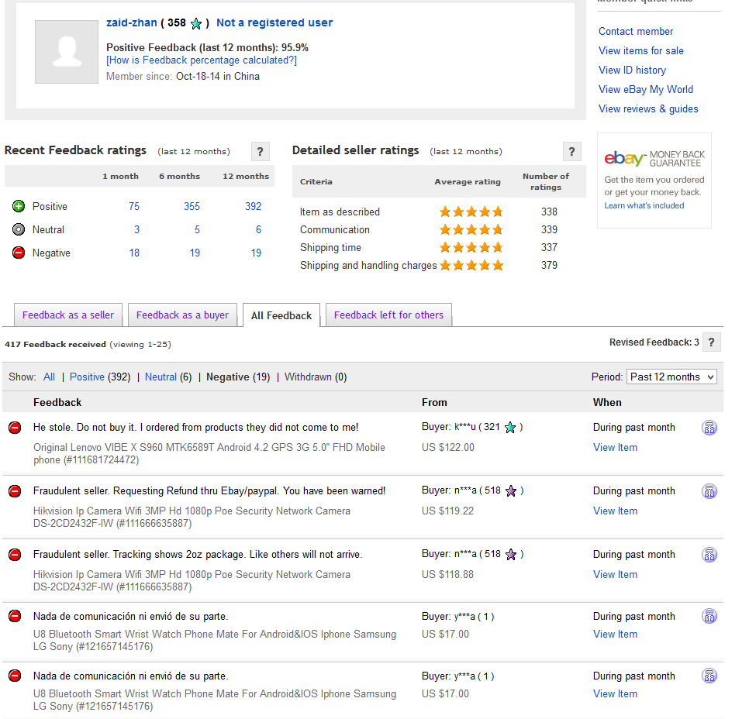
Task: Click the grey Neutral circle icon
Action: (19, 229)
